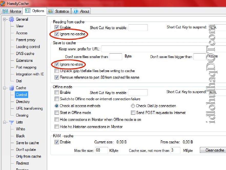The width and height of the screenshot is (226, 170).
Task: Open Clearing under Cache
Action: pyautogui.click(x=22, y=115)
